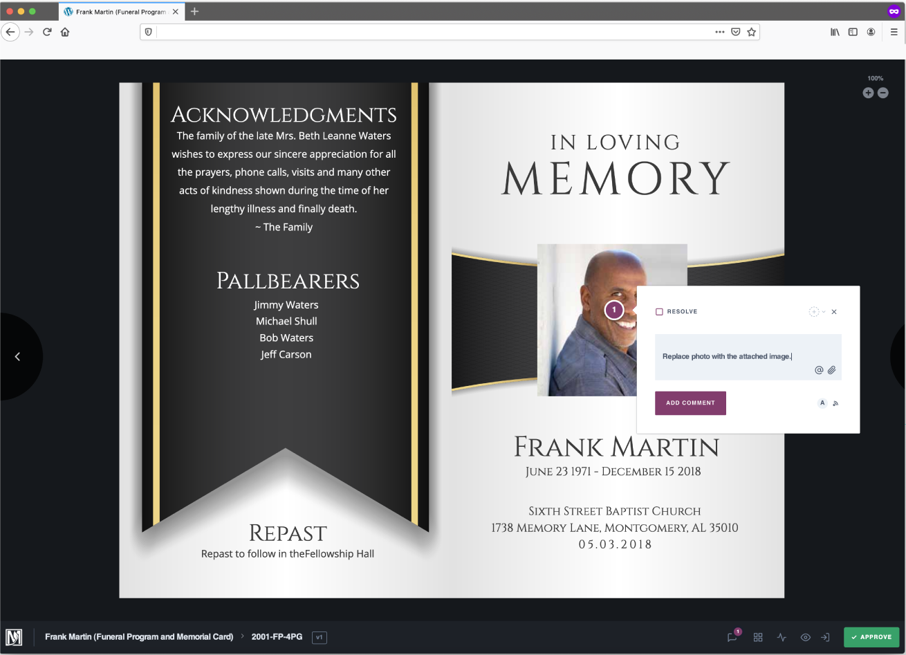Toggle the eye visibility icon in bottom bar

coord(806,637)
